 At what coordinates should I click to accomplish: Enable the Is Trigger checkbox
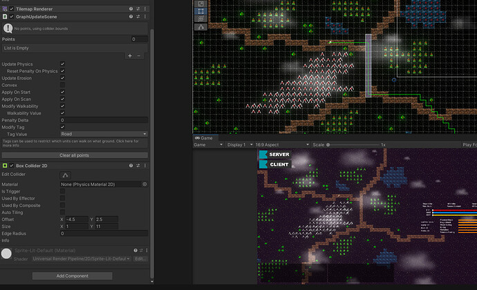click(63, 191)
